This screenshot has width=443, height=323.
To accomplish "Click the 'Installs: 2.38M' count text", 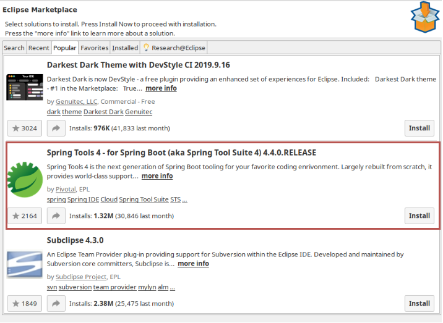I will 91,304.
